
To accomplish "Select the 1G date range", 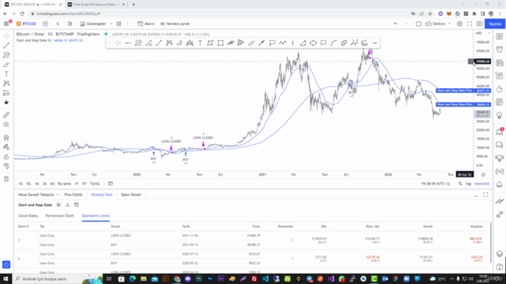I will tap(21, 184).
